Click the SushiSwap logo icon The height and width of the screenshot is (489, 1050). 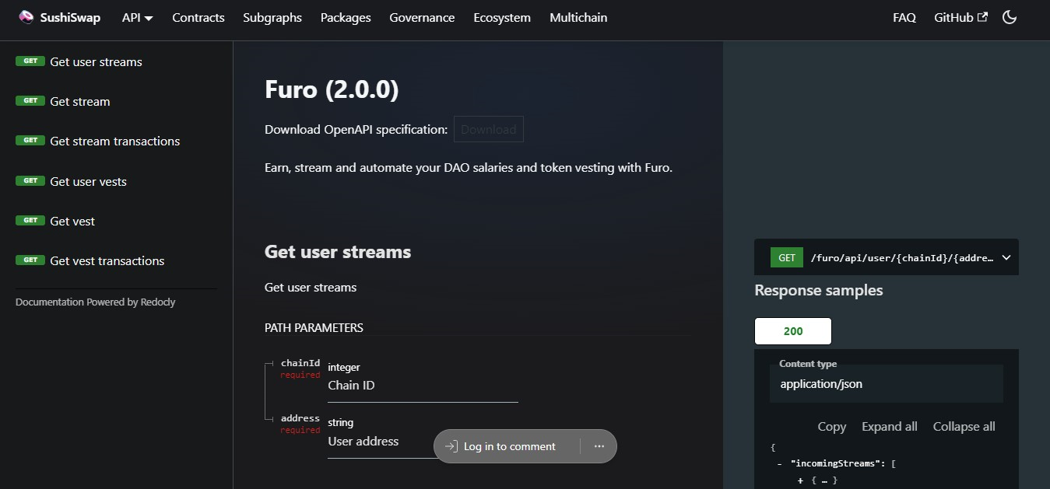point(26,17)
